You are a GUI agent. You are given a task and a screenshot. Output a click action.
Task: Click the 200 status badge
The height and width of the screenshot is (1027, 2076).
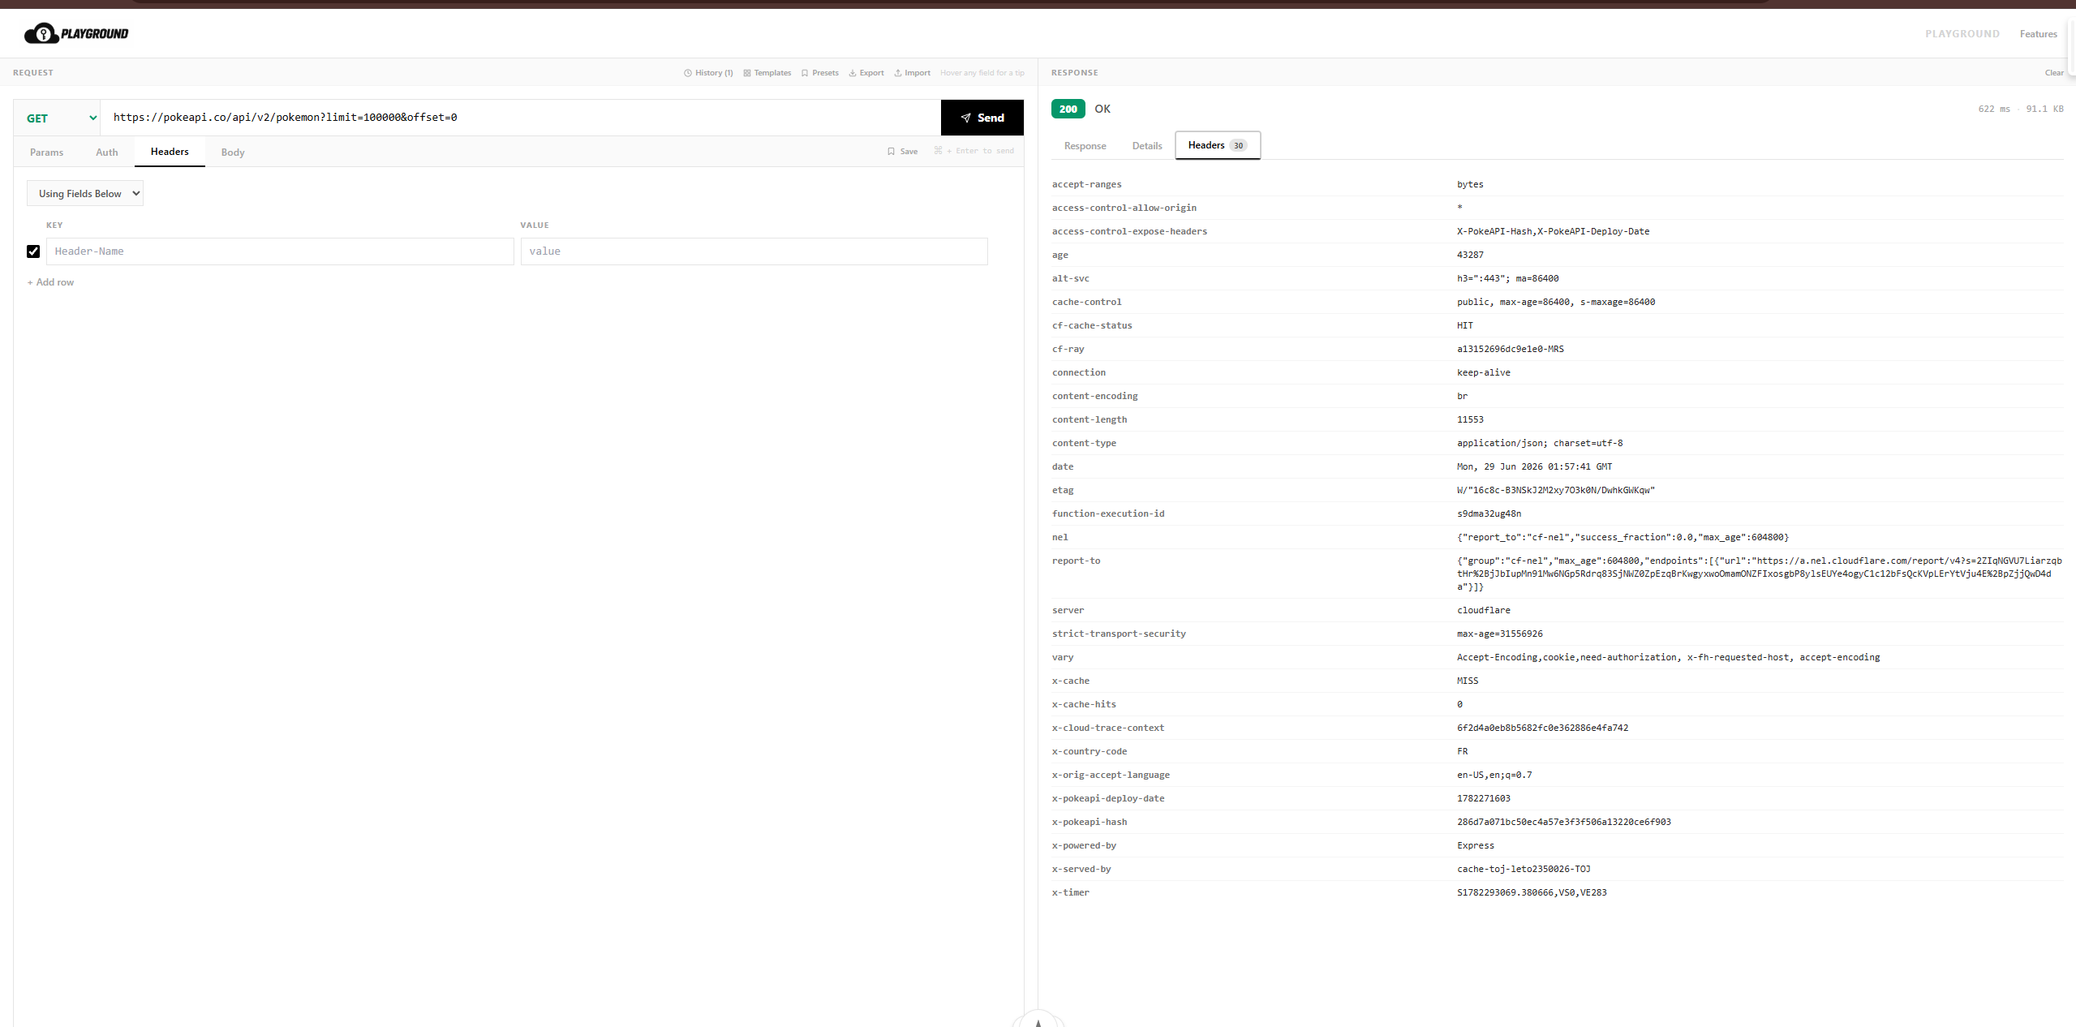point(1068,109)
